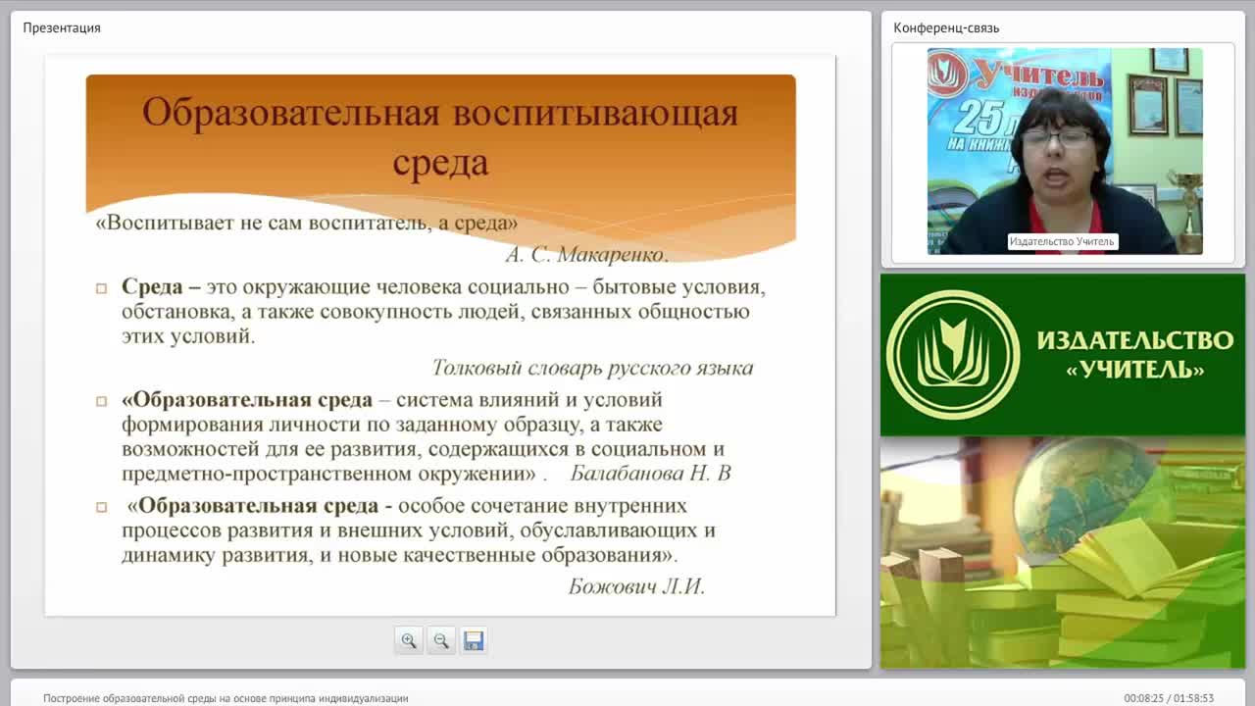Viewport: 1255px width, 706px height.
Task: Click the quote attribution 'А. С. Макаренко'
Action: coord(586,255)
